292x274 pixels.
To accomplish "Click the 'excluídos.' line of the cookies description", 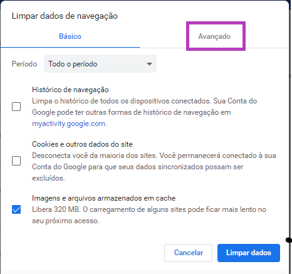I will tap(48, 178).
